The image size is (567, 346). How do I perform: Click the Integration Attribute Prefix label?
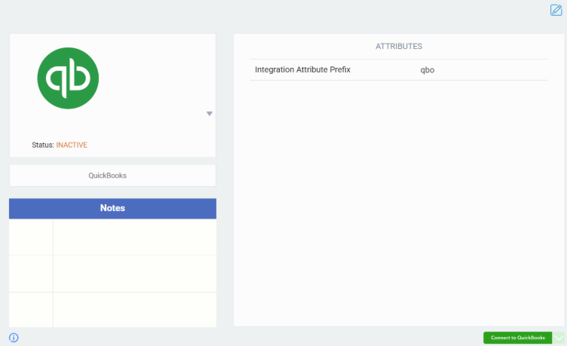(302, 70)
